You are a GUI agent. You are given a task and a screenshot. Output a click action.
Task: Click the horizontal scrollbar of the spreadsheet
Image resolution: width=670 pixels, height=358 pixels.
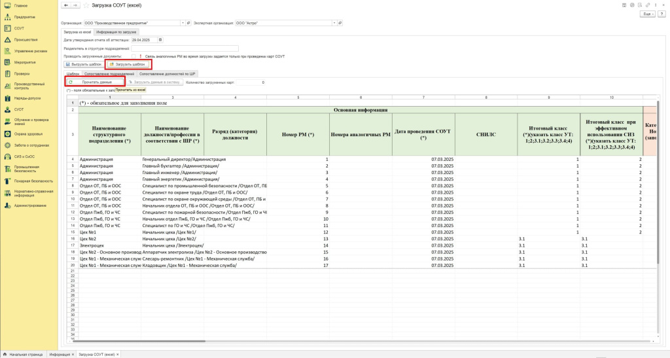pyautogui.click(x=139, y=342)
